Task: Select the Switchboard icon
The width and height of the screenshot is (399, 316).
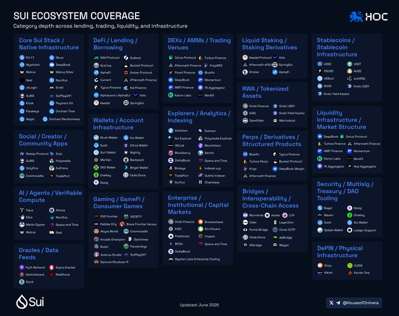Action: click(x=22, y=274)
